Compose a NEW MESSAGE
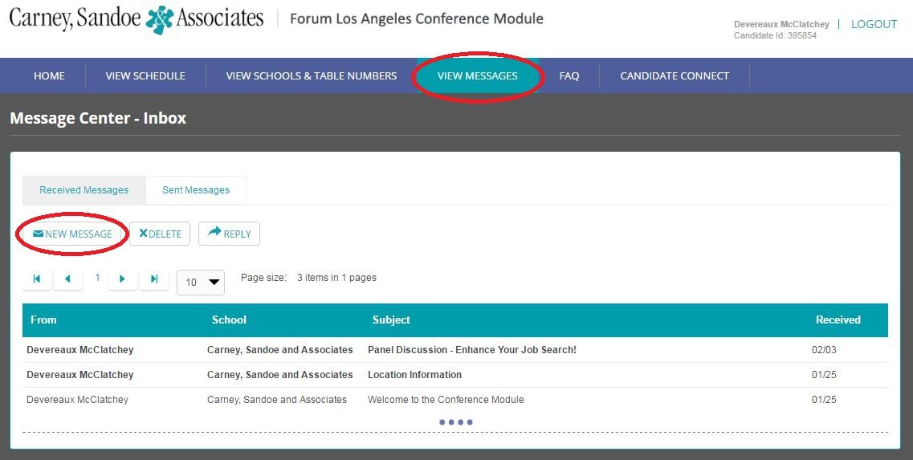Image resolution: width=913 pixels, height=460 pixels. [x=73, y=234]
